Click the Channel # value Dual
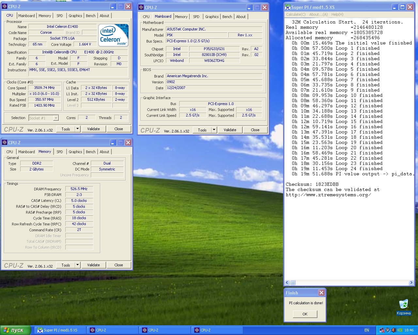 (107, 163)
